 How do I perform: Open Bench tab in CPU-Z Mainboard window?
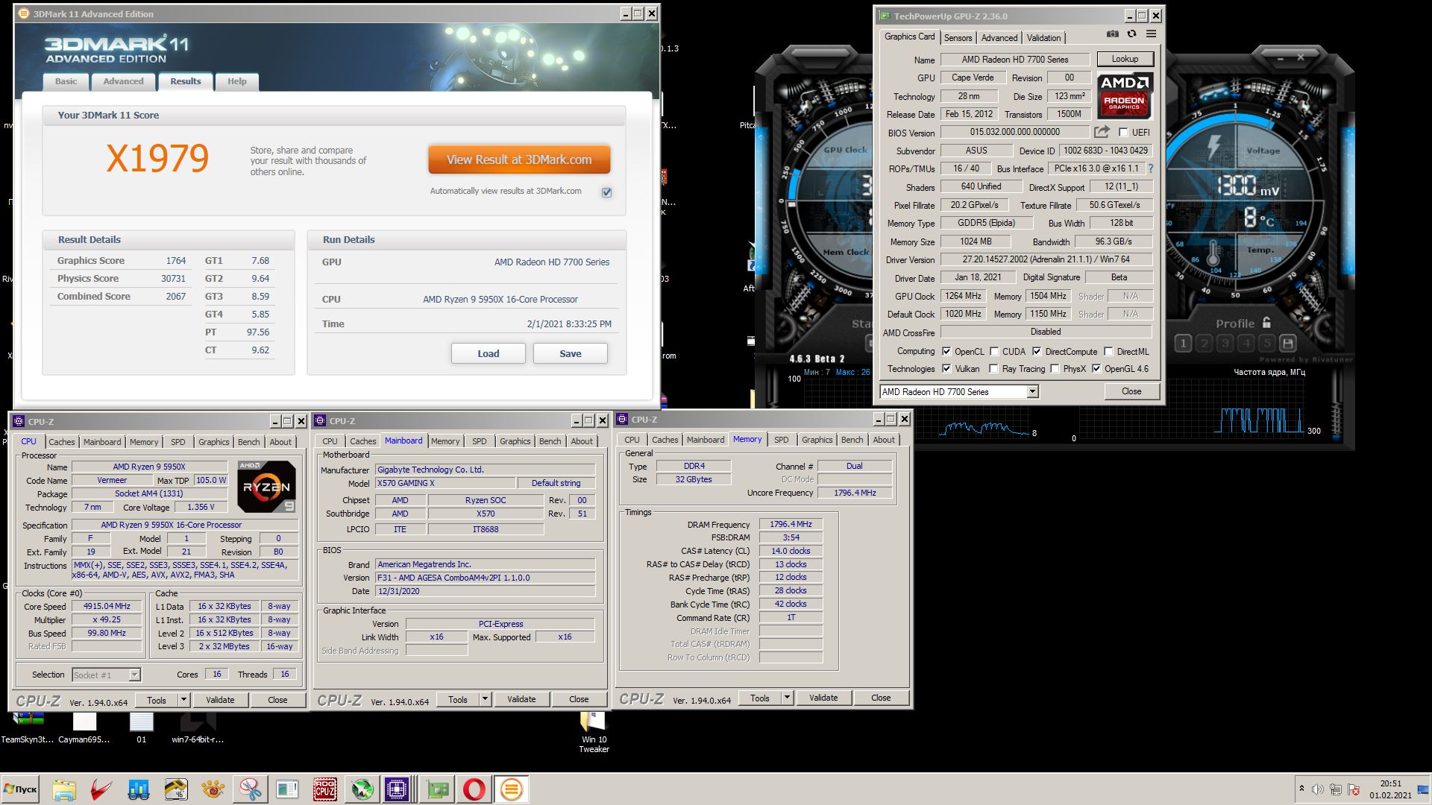550,441
